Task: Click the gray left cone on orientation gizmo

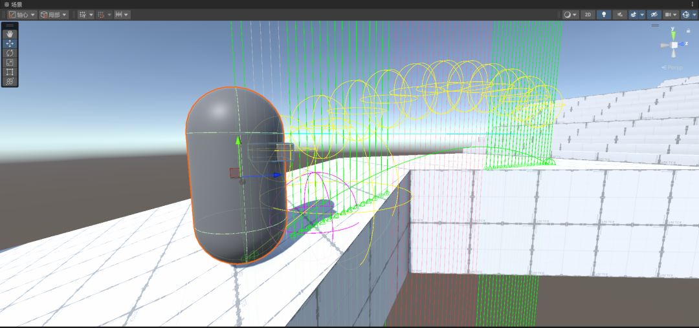Action: click(665, 45)
